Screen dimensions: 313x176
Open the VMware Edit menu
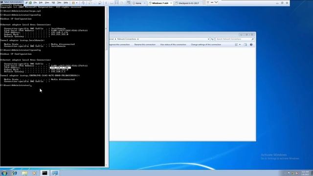point(41,3)
